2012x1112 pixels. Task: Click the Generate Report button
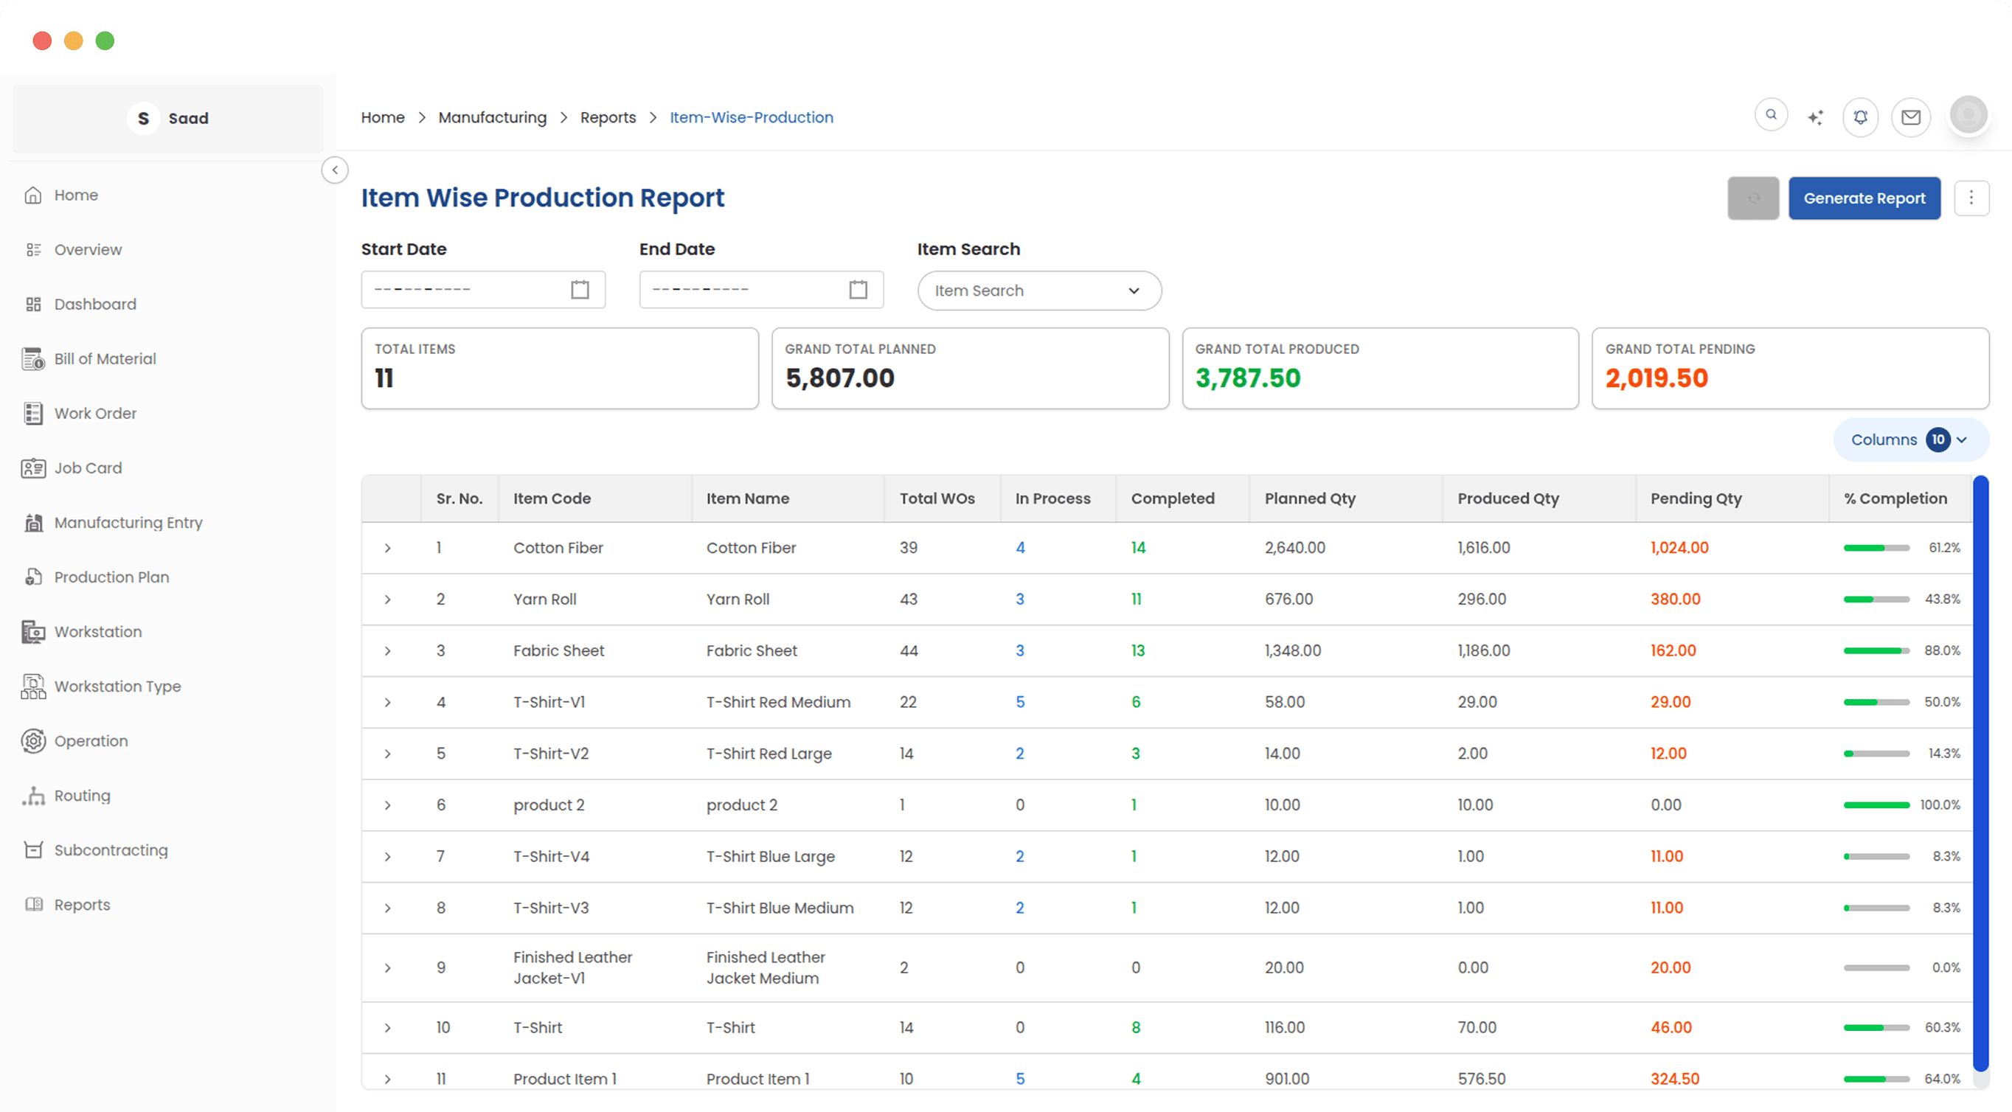click(x=1864, y=198)
